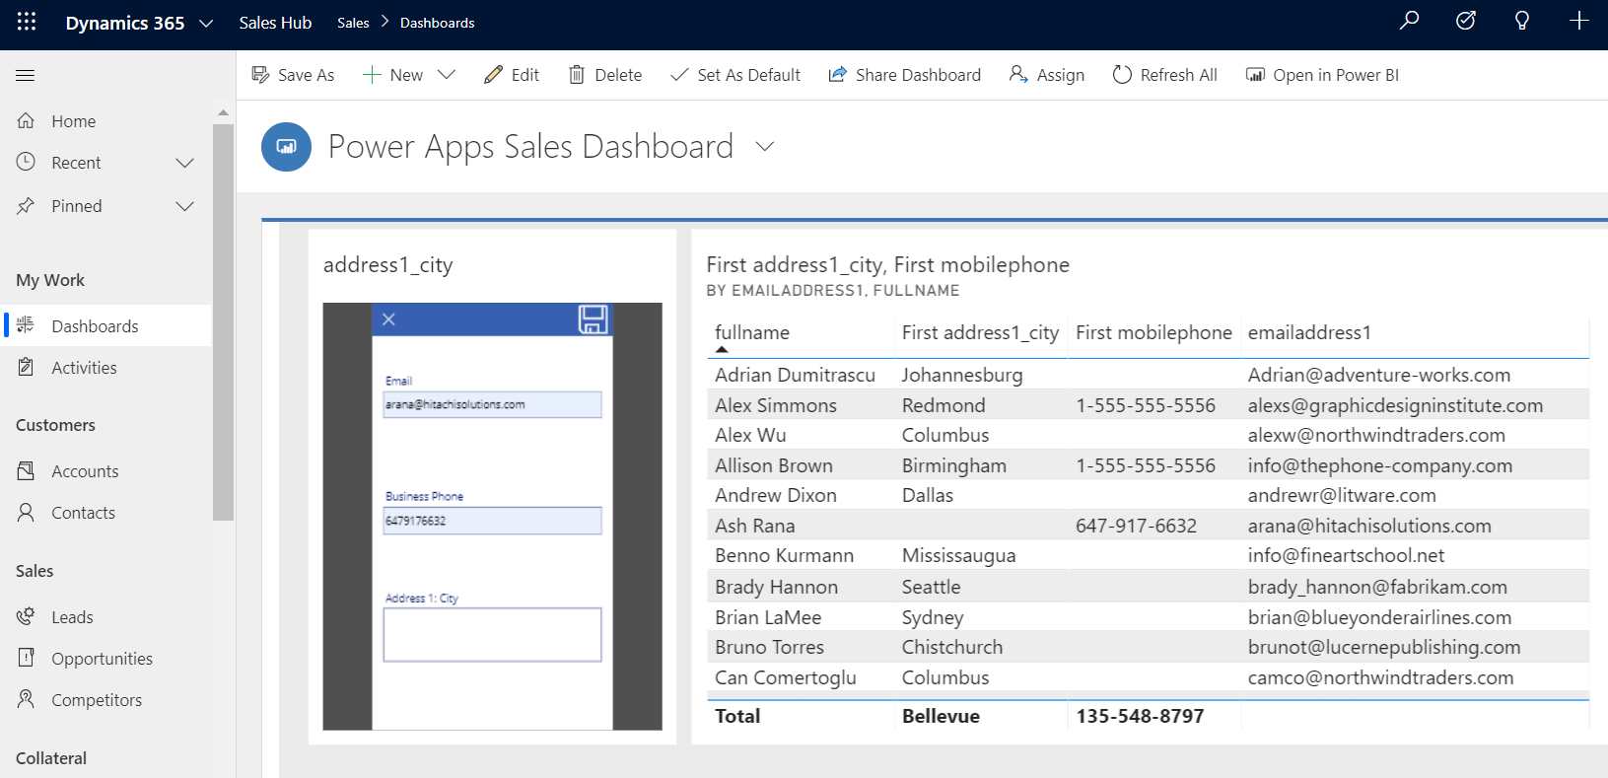The width and height of the screenshot is (1608, 778).
Task: Expand the Dynamics 365 app switcher
Action: (x=206, y=23)
